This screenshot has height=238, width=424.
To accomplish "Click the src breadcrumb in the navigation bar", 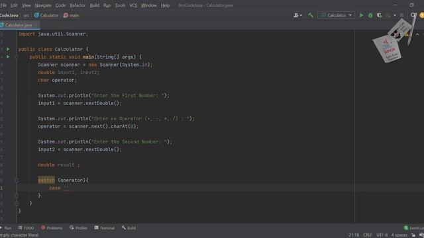I will [26, 15].
